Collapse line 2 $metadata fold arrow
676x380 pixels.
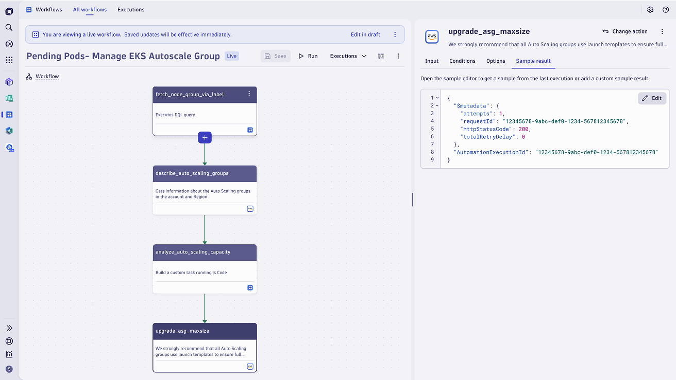(437, 105)
